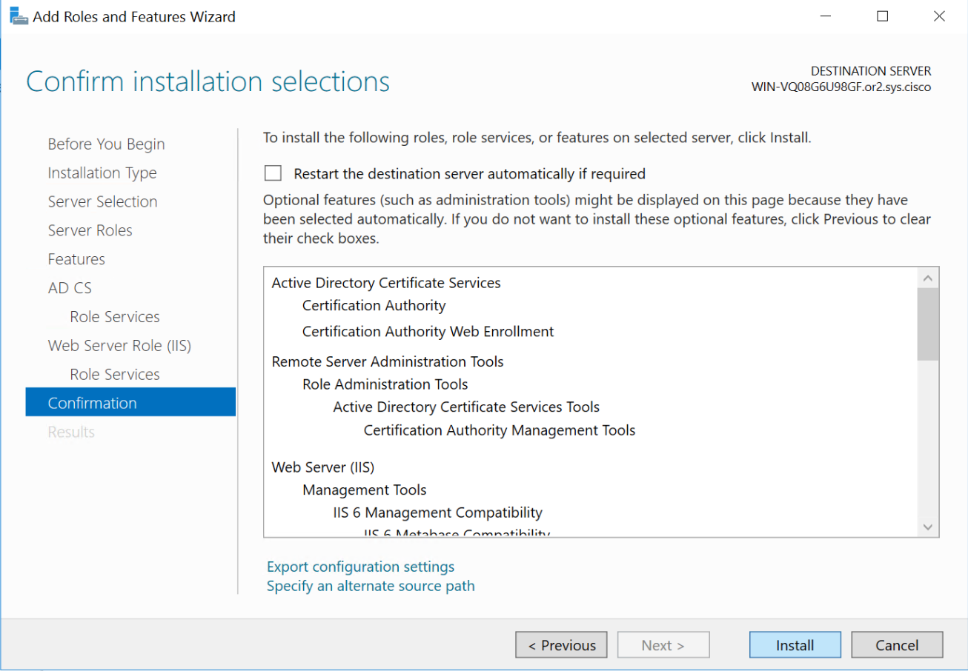
Task: Select the Confirmation step in sidebar
Action: (93, 403)
